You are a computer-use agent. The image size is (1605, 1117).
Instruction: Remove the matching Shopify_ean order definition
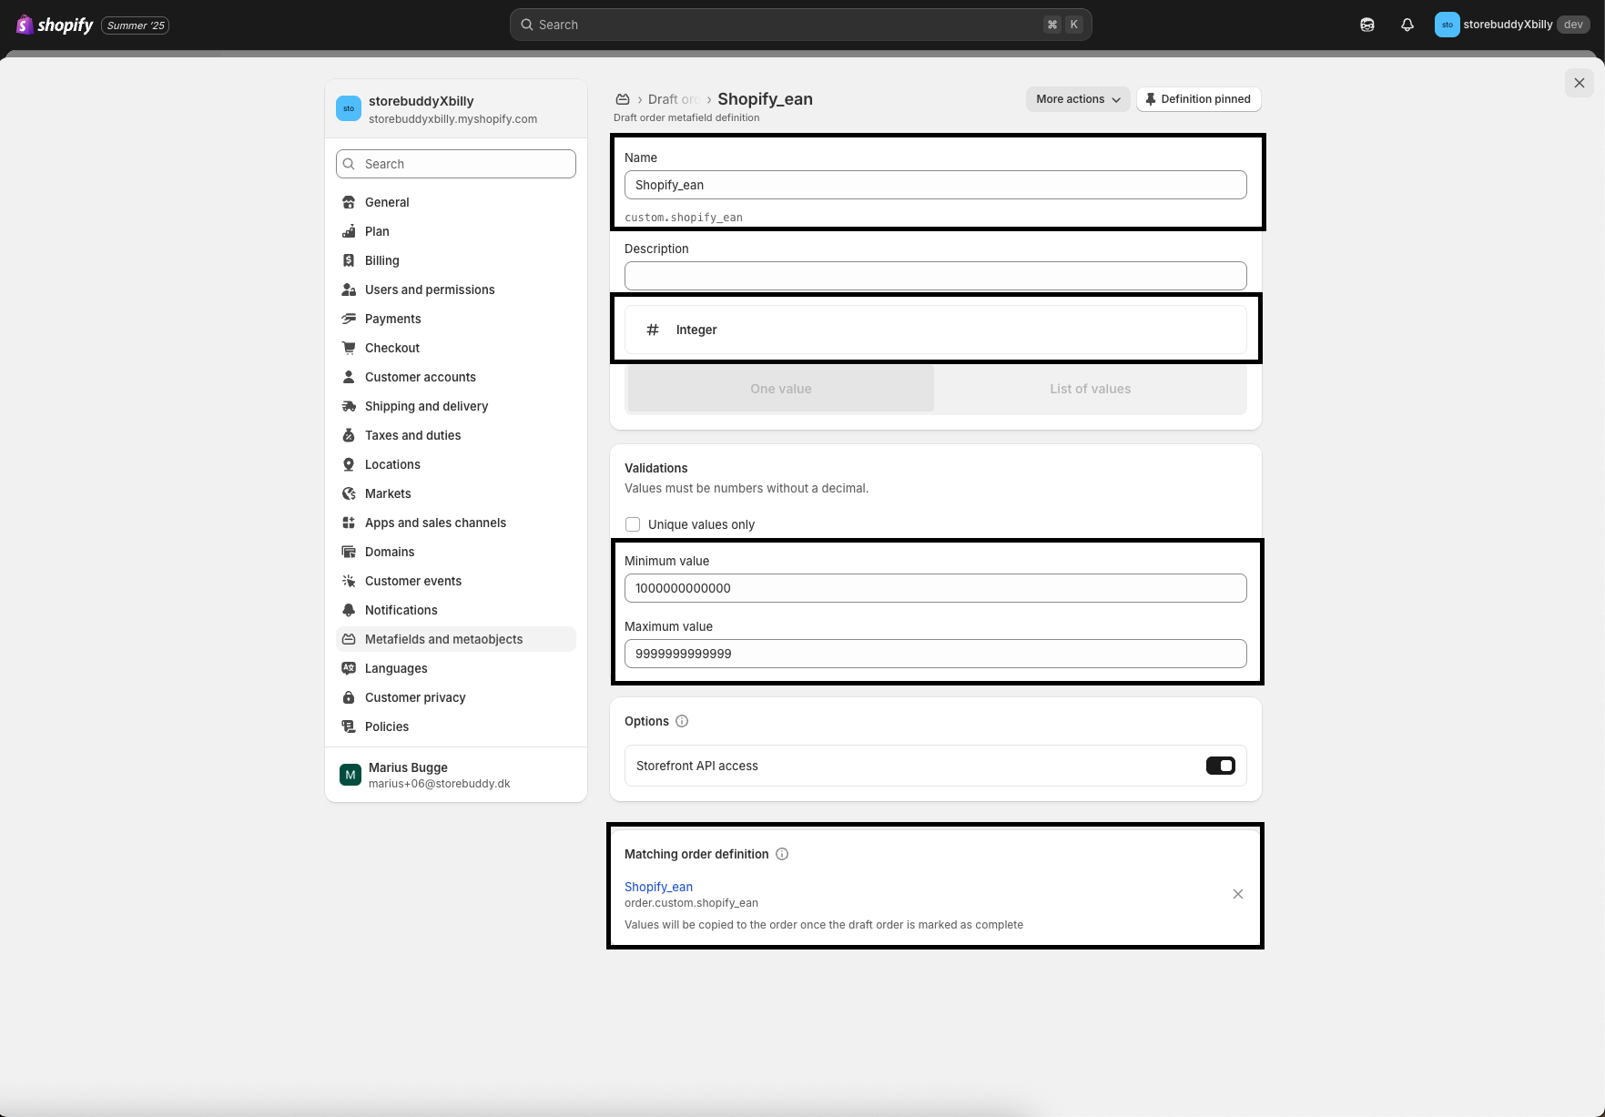(1238, 894)
